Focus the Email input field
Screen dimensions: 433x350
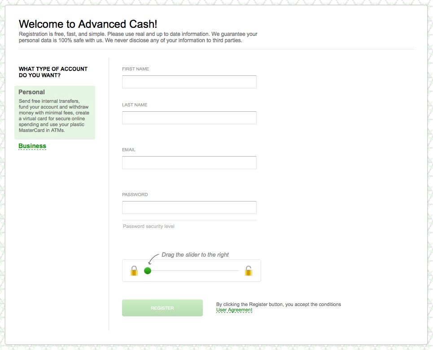click(189, 163)
